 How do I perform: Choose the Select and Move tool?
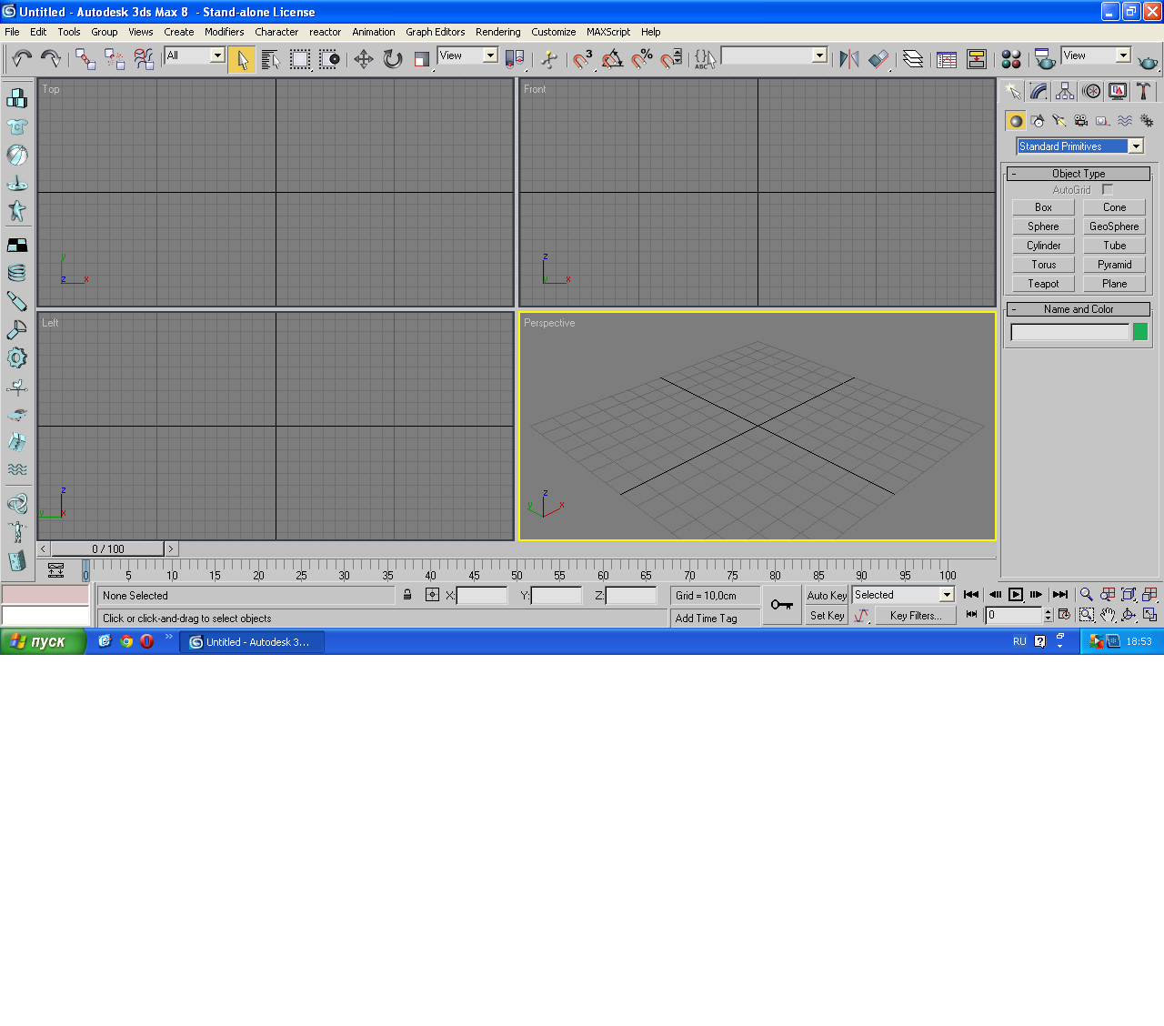[x=364, y=59]
